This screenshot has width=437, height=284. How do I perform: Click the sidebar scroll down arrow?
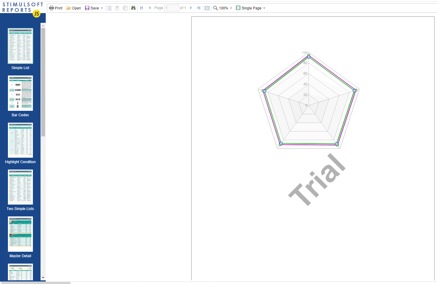pyautogui.click(x=43, y=278)
